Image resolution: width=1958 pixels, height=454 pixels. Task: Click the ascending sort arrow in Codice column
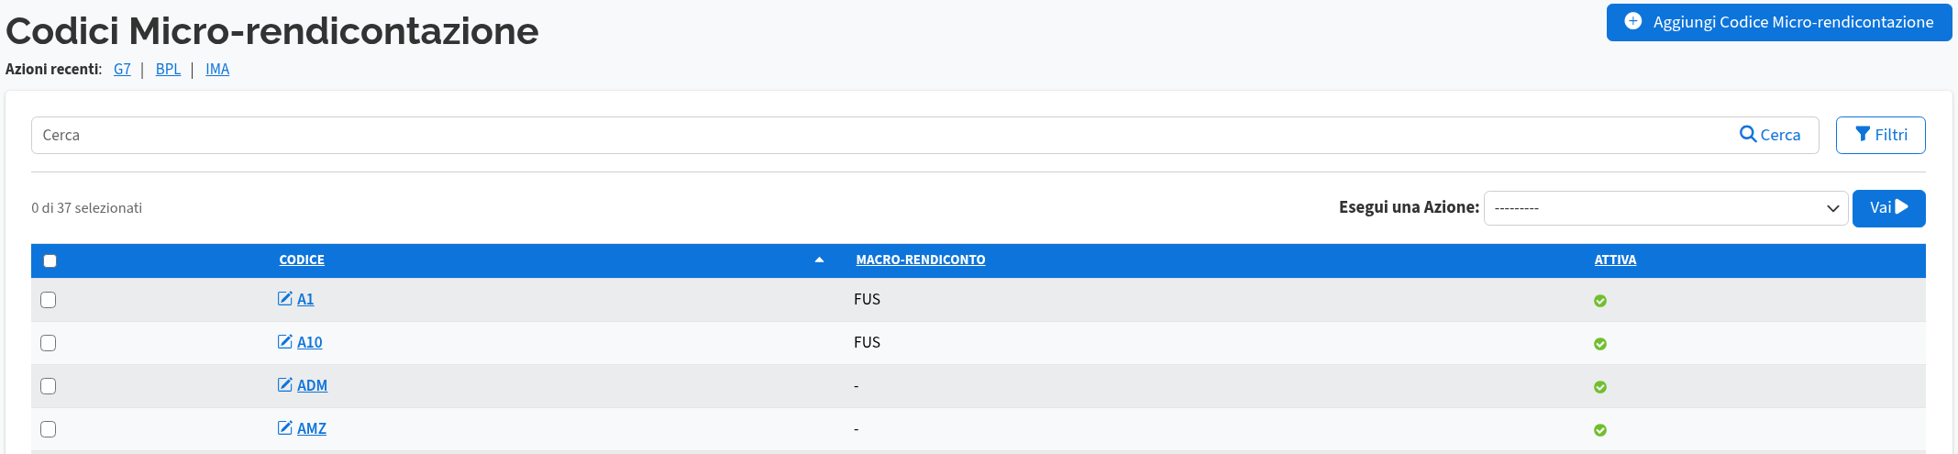tap(819, 260)
